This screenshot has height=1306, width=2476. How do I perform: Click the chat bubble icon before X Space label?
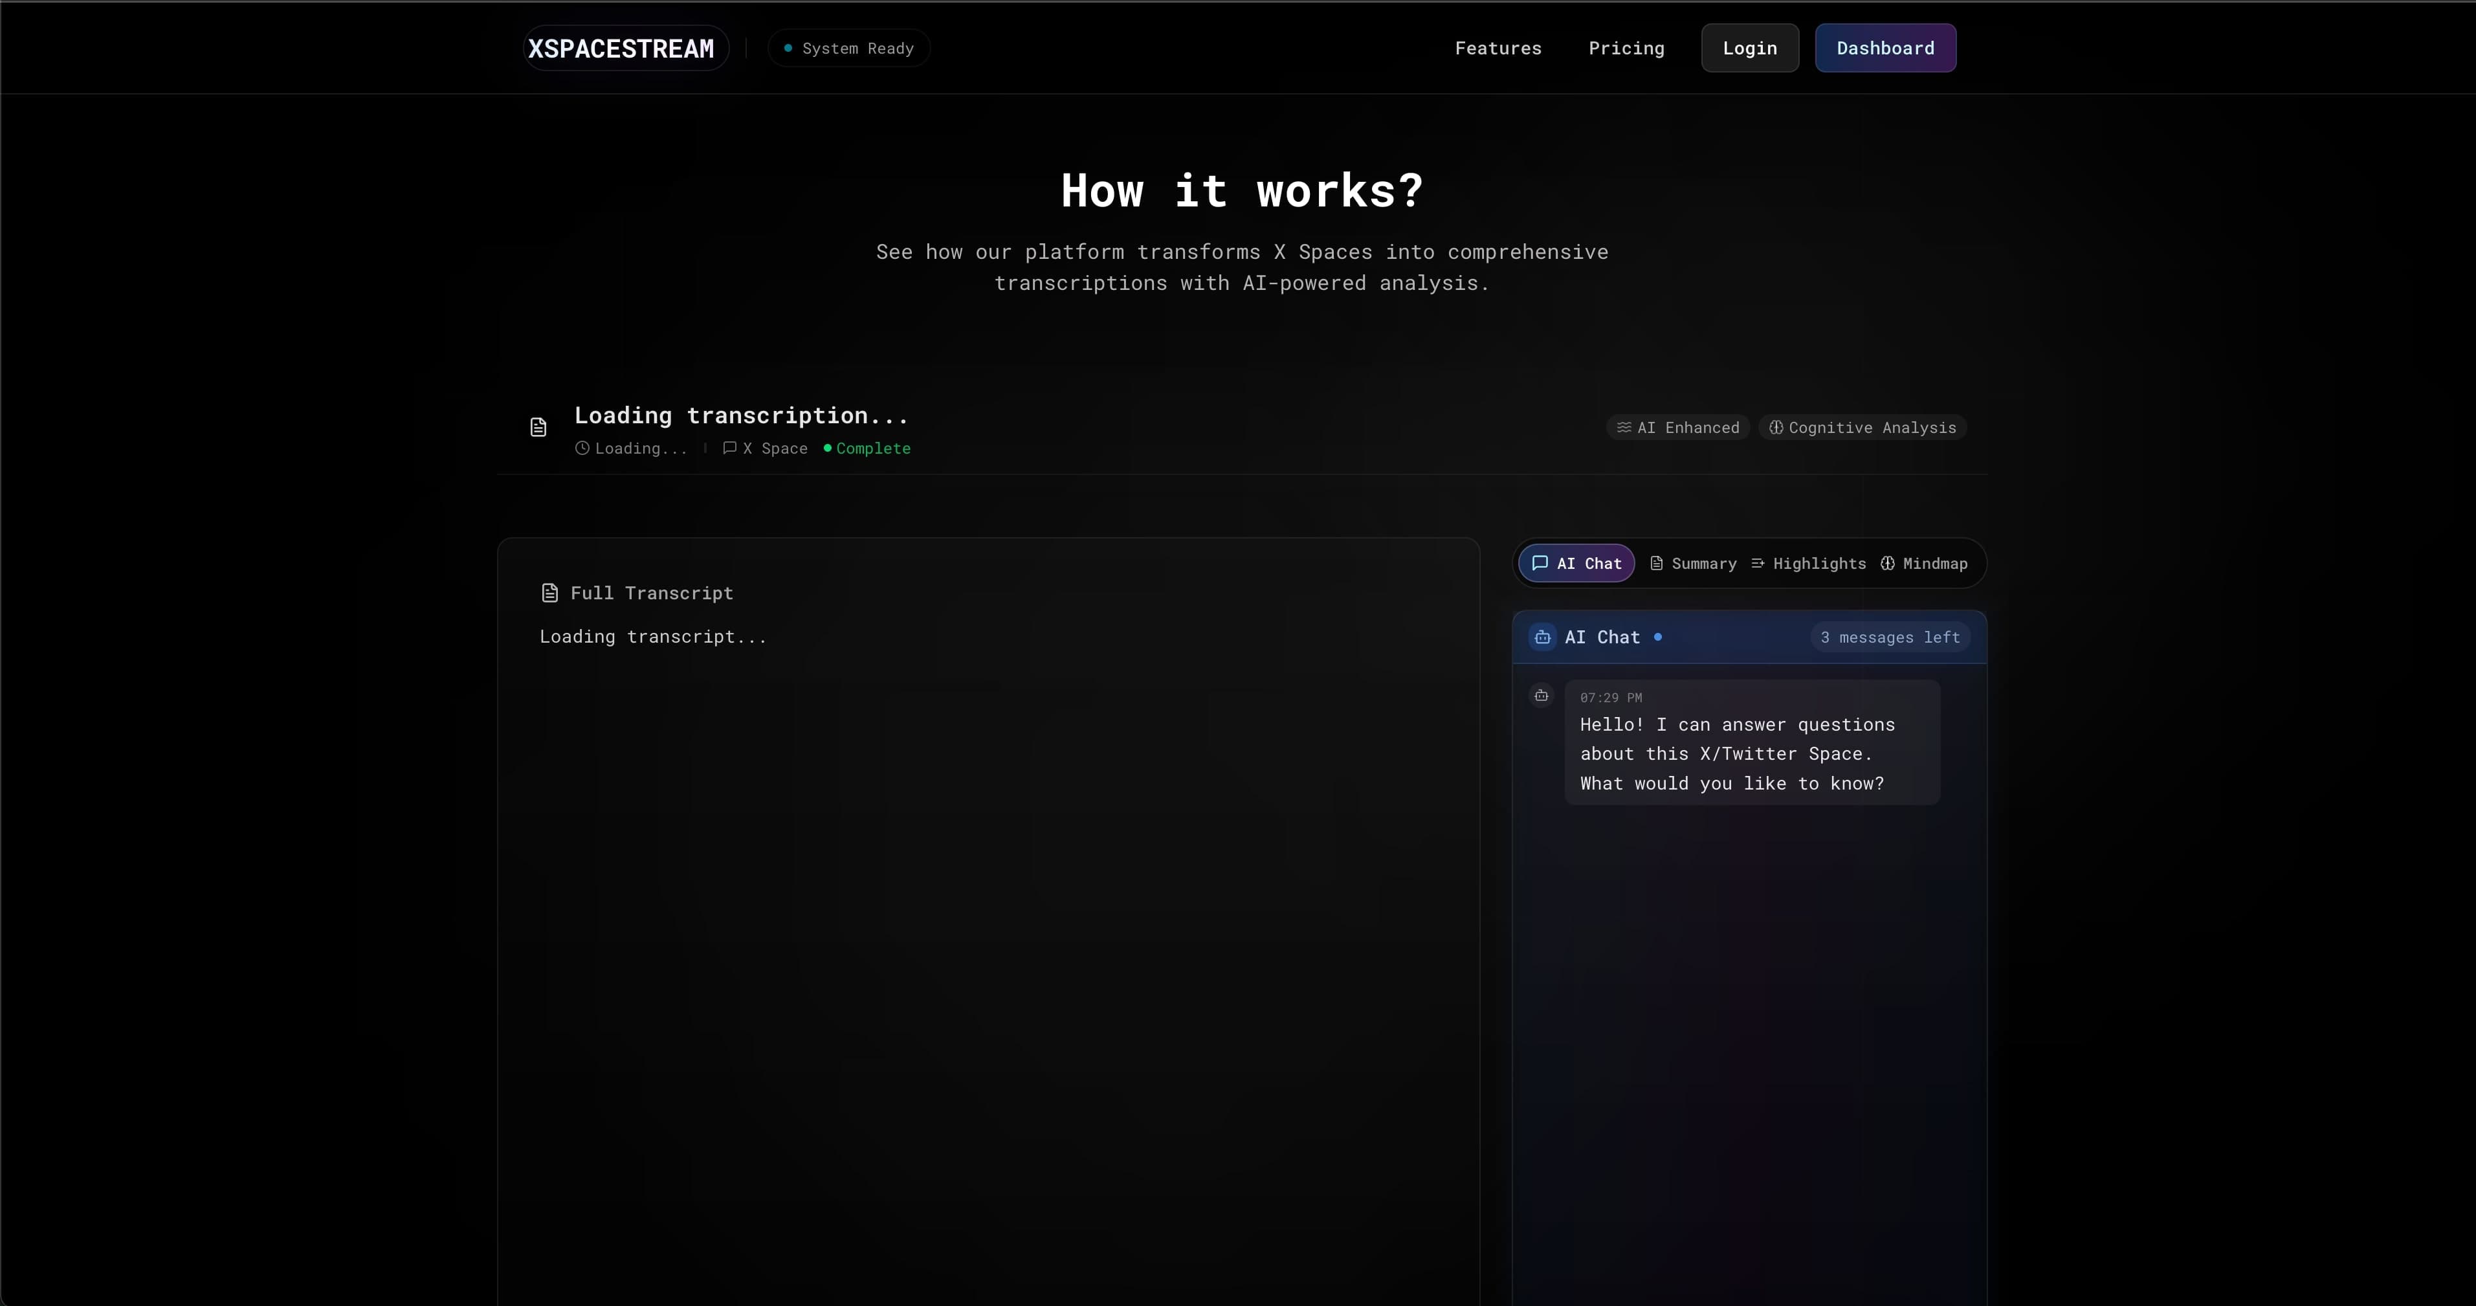pyautogui.click(x=729, y=448)
